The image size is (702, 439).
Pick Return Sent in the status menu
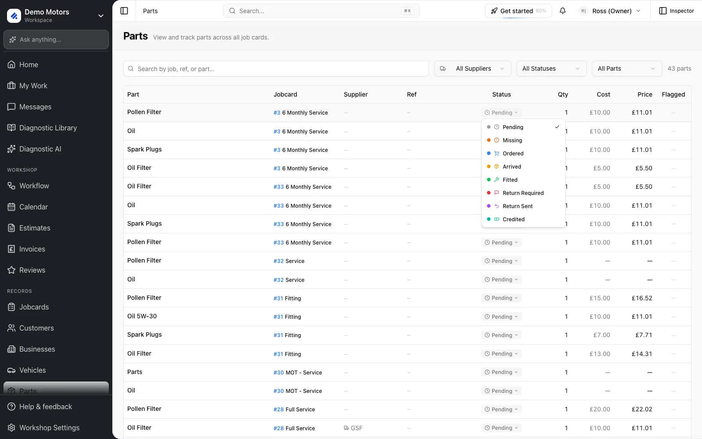click(x=523, y=206)
